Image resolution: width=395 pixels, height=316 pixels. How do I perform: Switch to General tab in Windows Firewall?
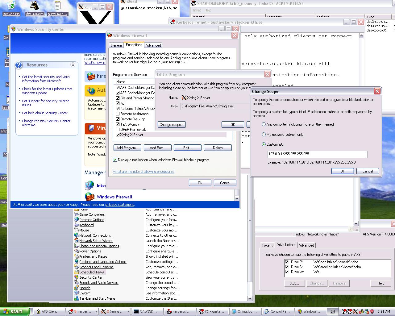pyautogui.click(x=117, y=45)
